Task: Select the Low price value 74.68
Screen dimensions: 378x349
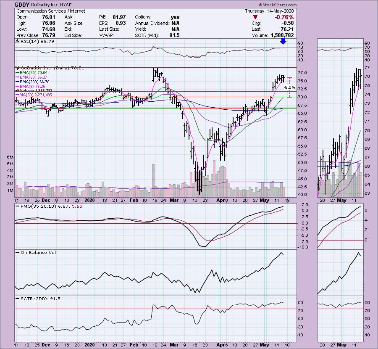Action: pyautogui.click(x=49, y=29)
